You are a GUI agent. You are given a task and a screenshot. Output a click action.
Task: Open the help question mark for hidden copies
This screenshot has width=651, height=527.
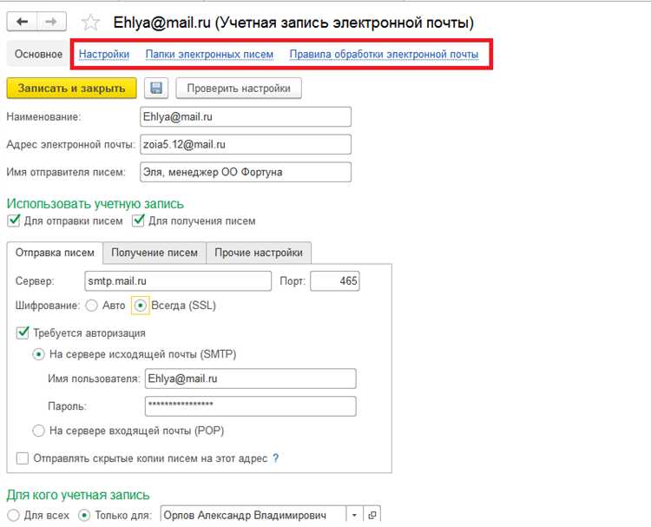pyautogui.click(x=276, y=458)
